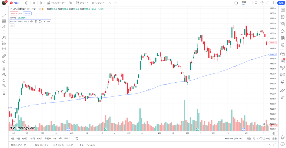Switch to the ストラテジーテスター tab
286x148 pixels.
[x=64, y=145]
